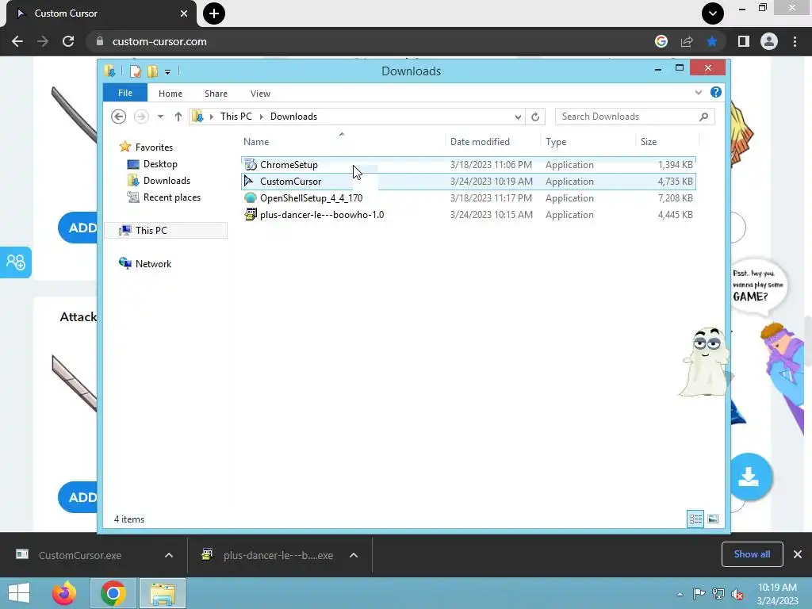The image size is (812, 609).
Task: Click the blue download floating button
Action: 749,477
